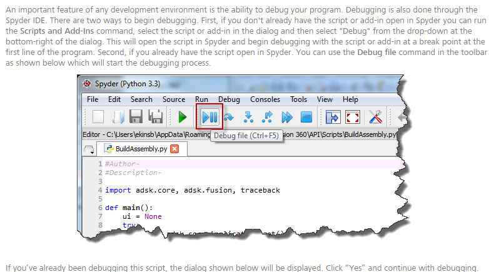Screen dimensions: 489x272
Task: Click code line '#Author-'
Action: tap(122, 164)
